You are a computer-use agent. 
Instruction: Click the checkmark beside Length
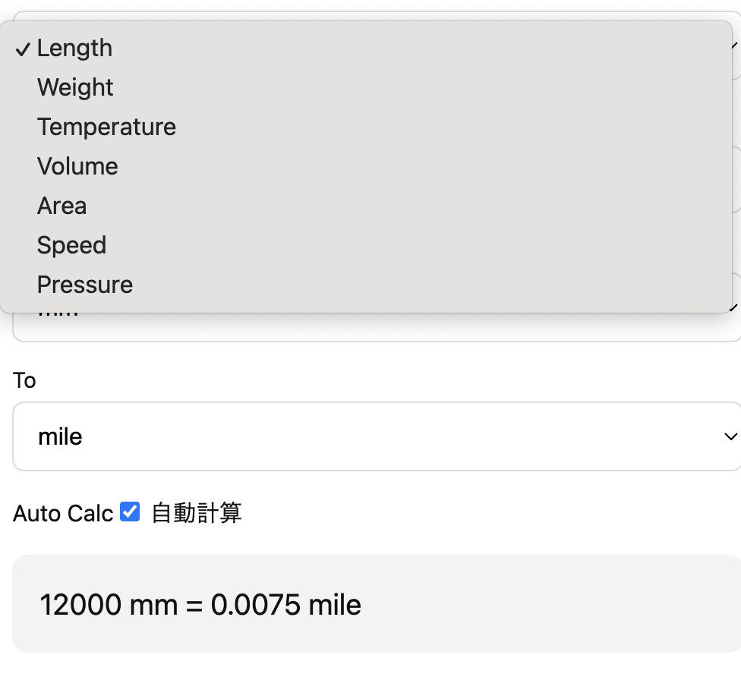(22, 48)
